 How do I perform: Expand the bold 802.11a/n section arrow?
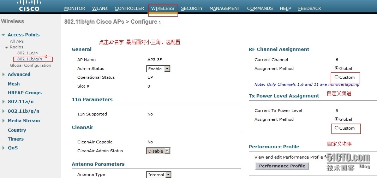pyautogui.click(x=4, y=102)
